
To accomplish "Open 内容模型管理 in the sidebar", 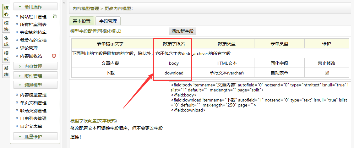I will pyautogui.click(x=33, y=95).
